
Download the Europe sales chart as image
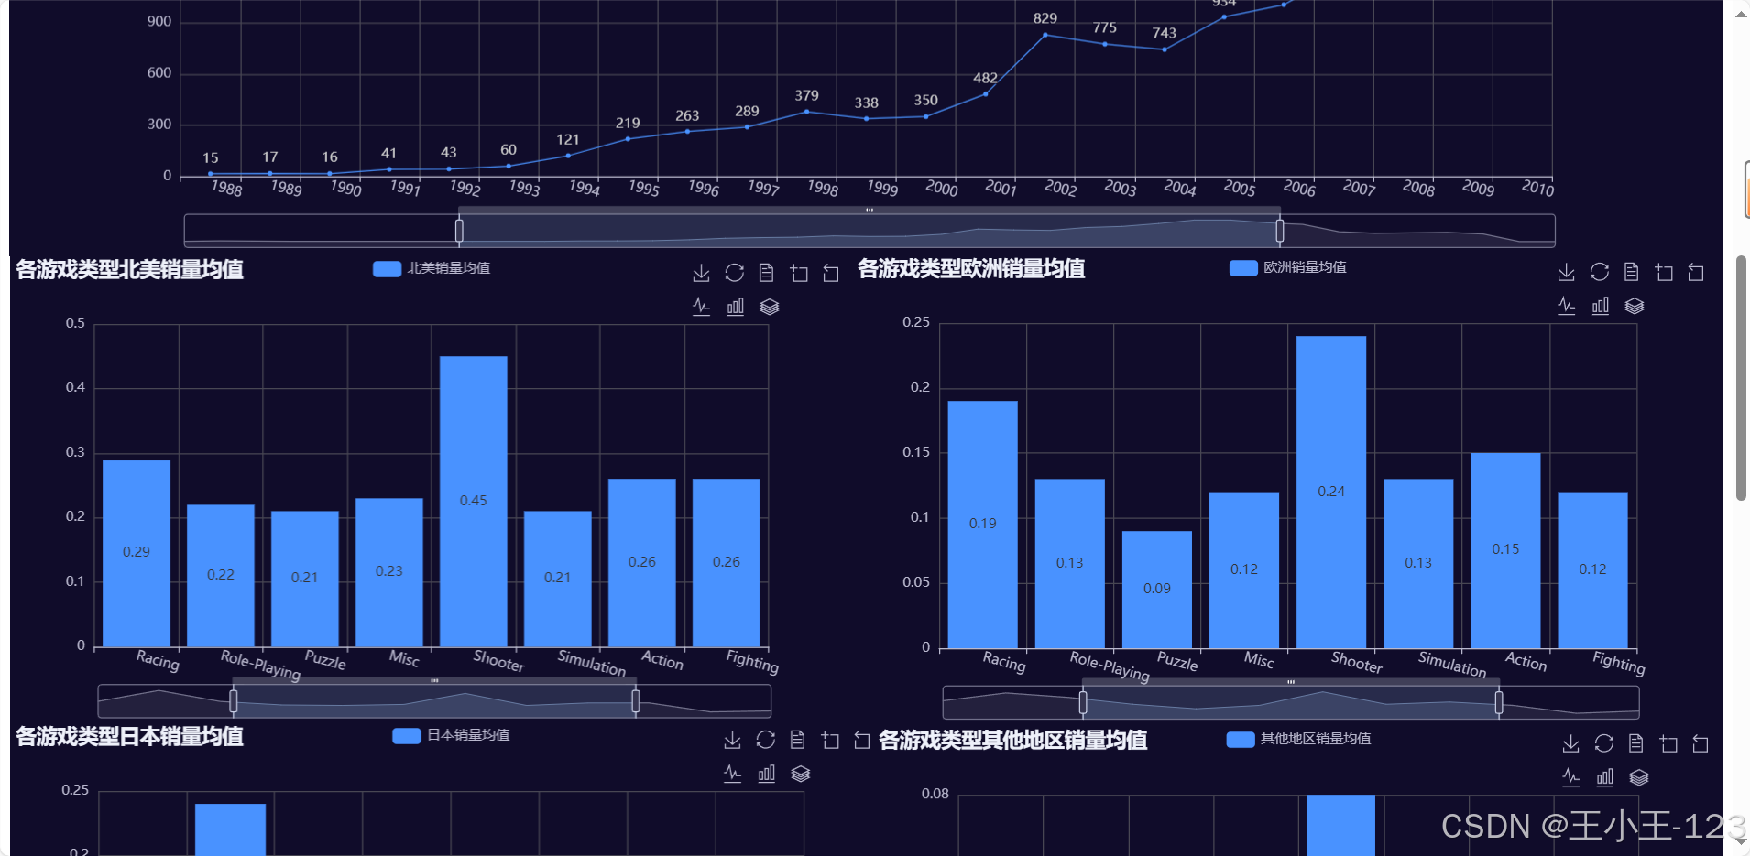[x=1566, y=272]
